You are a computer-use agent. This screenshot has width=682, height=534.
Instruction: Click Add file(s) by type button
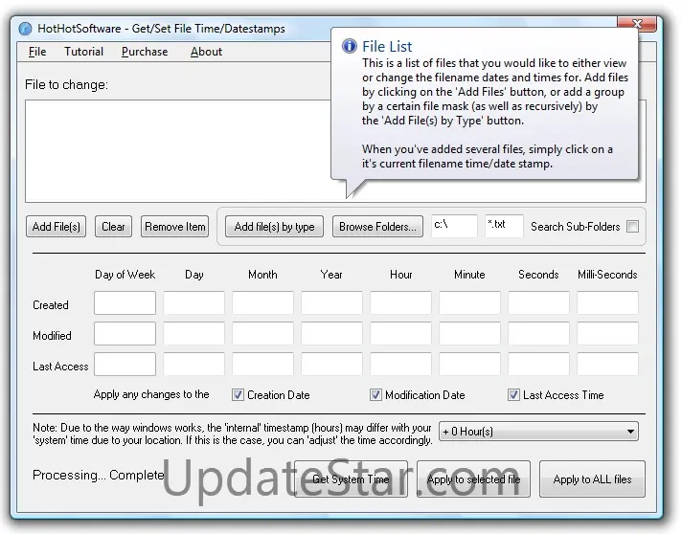pyautogui.click(x=274, y=227)
